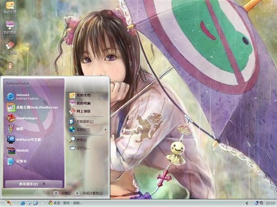Screen dimensions: 277x207
Task: Click the 22:10 taskbar clock
Action: tap(270, 203)
